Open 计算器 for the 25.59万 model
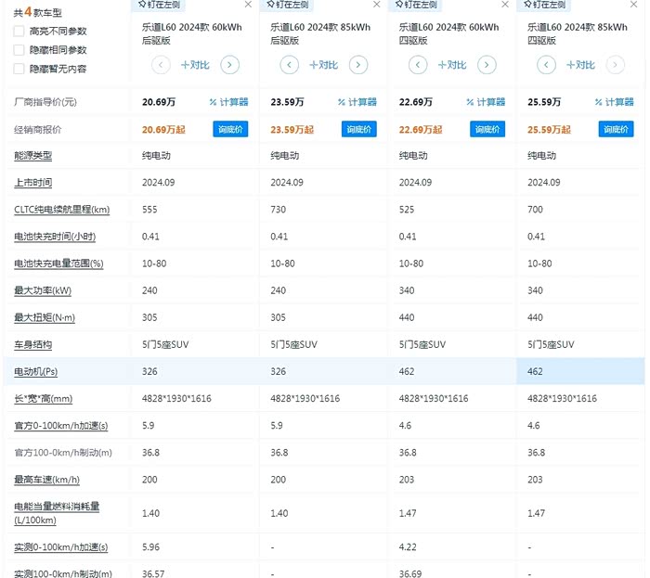This screenshot has width=650, height=578. click(x=615, y=102)
